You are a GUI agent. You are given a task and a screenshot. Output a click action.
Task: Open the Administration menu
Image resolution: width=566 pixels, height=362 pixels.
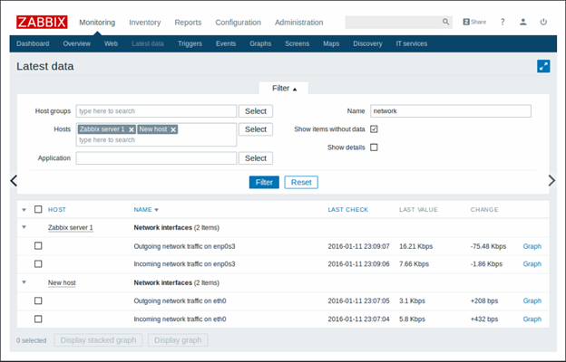click(x=299, y=23)
